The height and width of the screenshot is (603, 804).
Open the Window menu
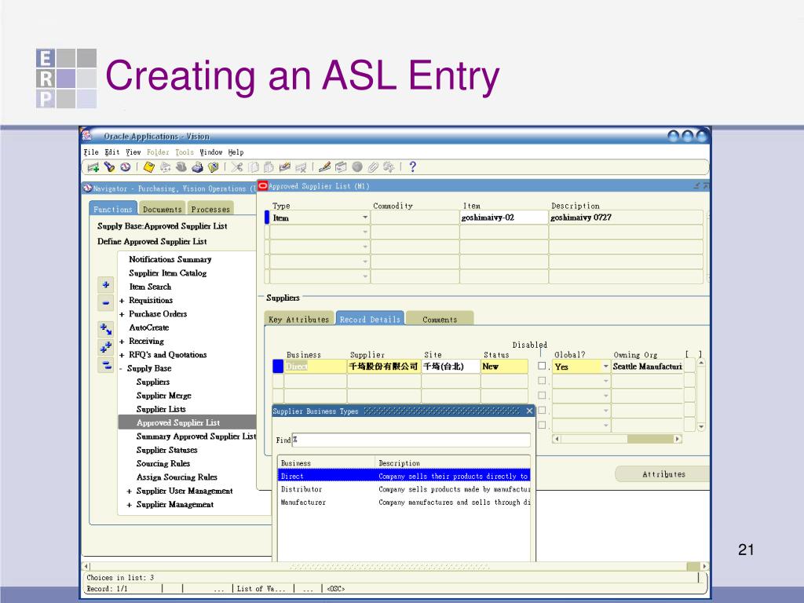[x=211, y=152]
